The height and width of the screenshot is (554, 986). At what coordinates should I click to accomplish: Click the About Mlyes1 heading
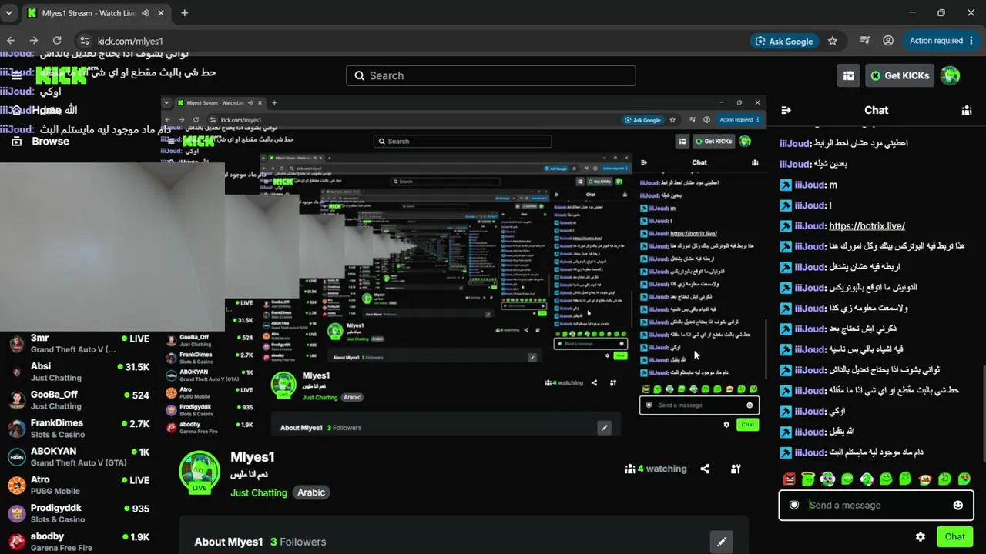[229, 542]
